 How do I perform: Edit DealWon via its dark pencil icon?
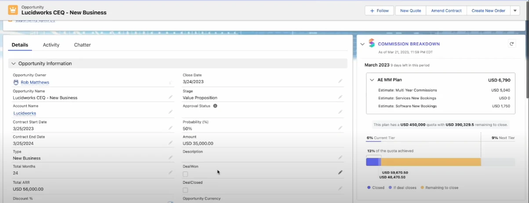pos(340,172)
